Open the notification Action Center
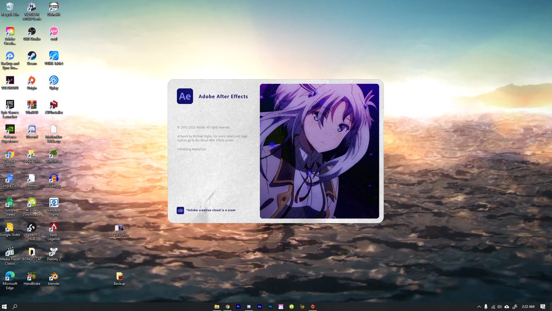The width and height of the screenshot is (552, 311). click(543, 306)
